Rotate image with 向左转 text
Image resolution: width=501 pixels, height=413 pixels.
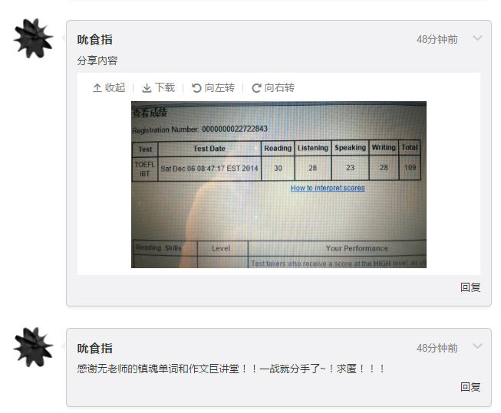(219, 87)
